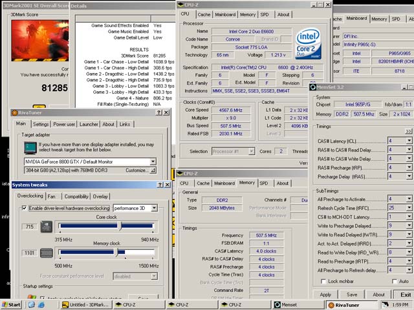This screenshot has width=414, height=310.
Task: Click the core clock value field 715
Action: (x=30, y=227)
